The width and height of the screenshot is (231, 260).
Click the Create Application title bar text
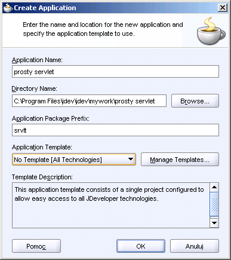click(45, 8)
